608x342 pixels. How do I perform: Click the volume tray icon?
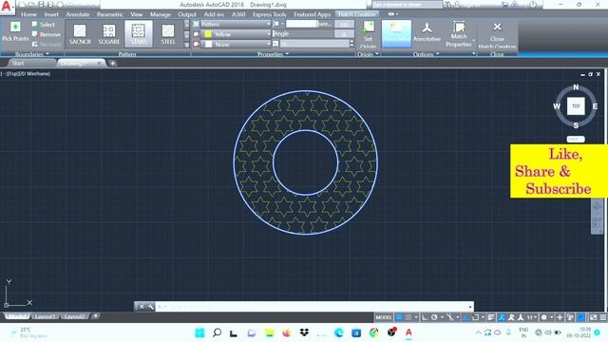pyautogui.click(x=548, y=332)
